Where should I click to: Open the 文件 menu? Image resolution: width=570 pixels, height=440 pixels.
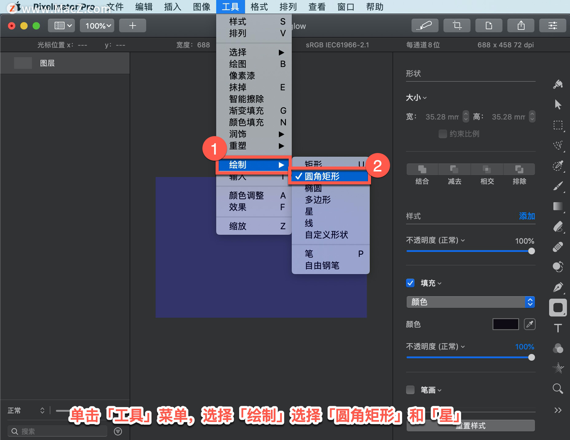click(115, 7)
